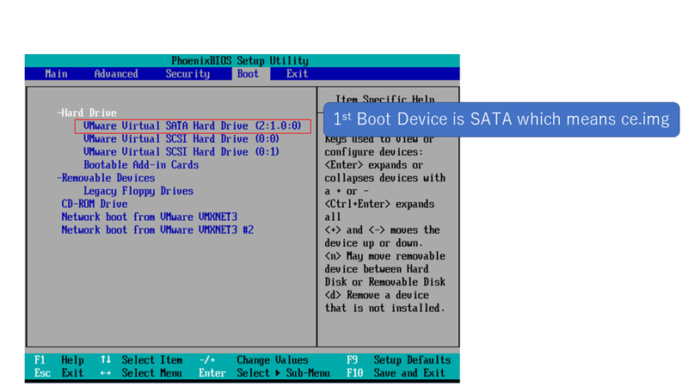Click the up-down arrows icon in legend
The image size is (688, 392).
point(106,359)
